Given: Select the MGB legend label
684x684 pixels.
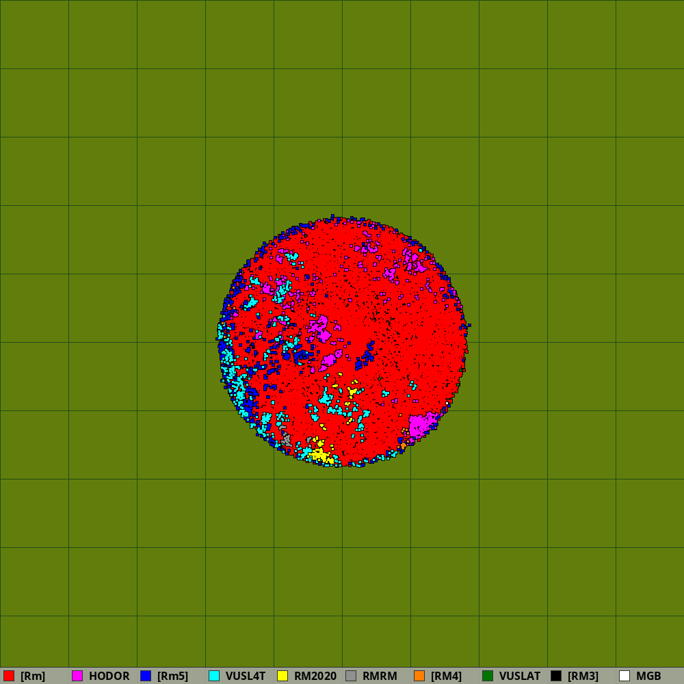Looking at the screenshot, I should [x=648, y=676].
